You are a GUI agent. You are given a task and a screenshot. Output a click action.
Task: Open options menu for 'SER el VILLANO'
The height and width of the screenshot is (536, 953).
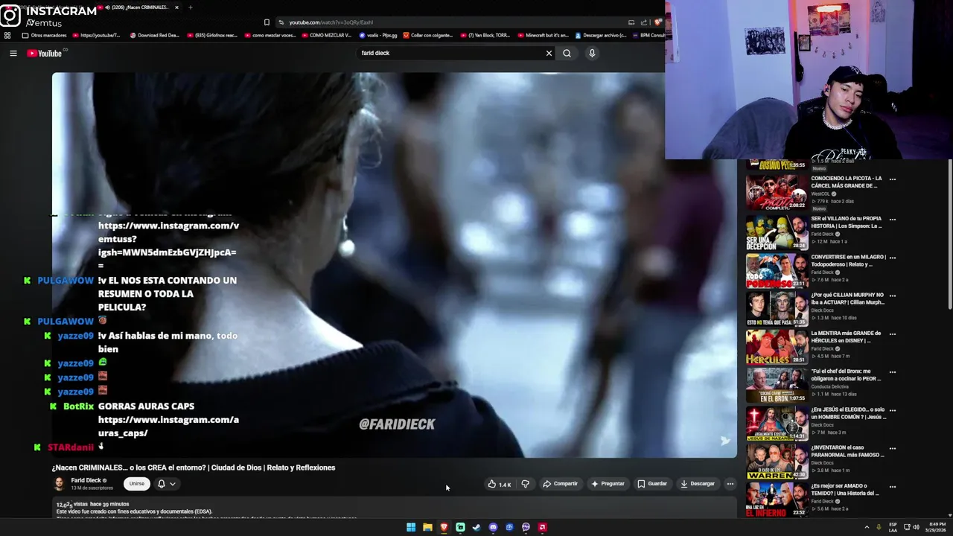tap(892, 220)
